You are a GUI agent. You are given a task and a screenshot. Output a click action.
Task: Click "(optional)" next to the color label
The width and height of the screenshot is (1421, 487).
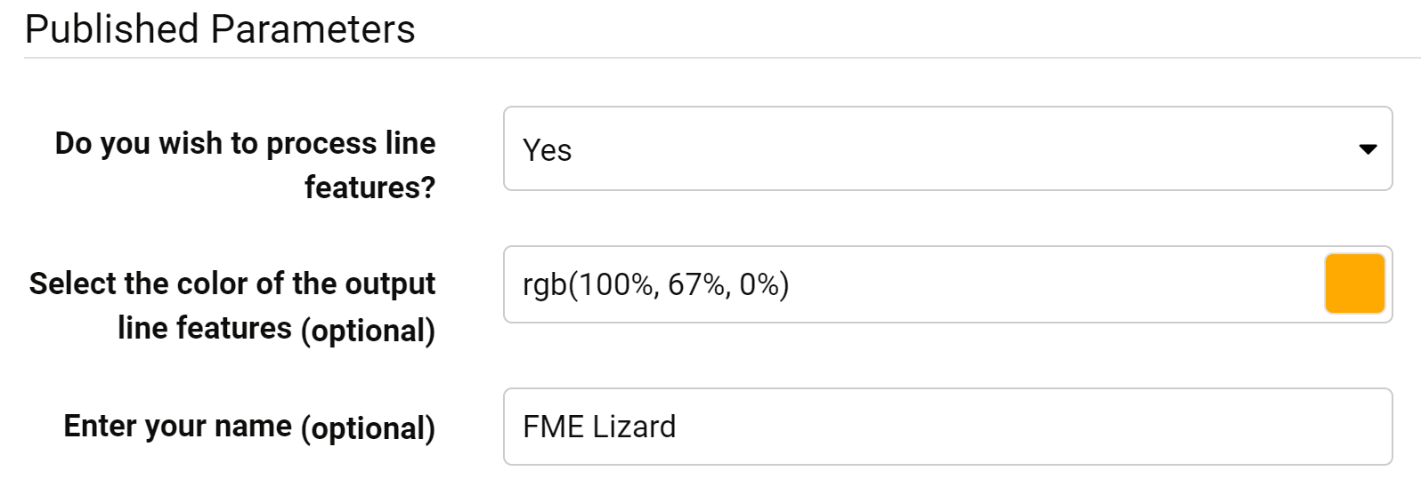[368, 330]
